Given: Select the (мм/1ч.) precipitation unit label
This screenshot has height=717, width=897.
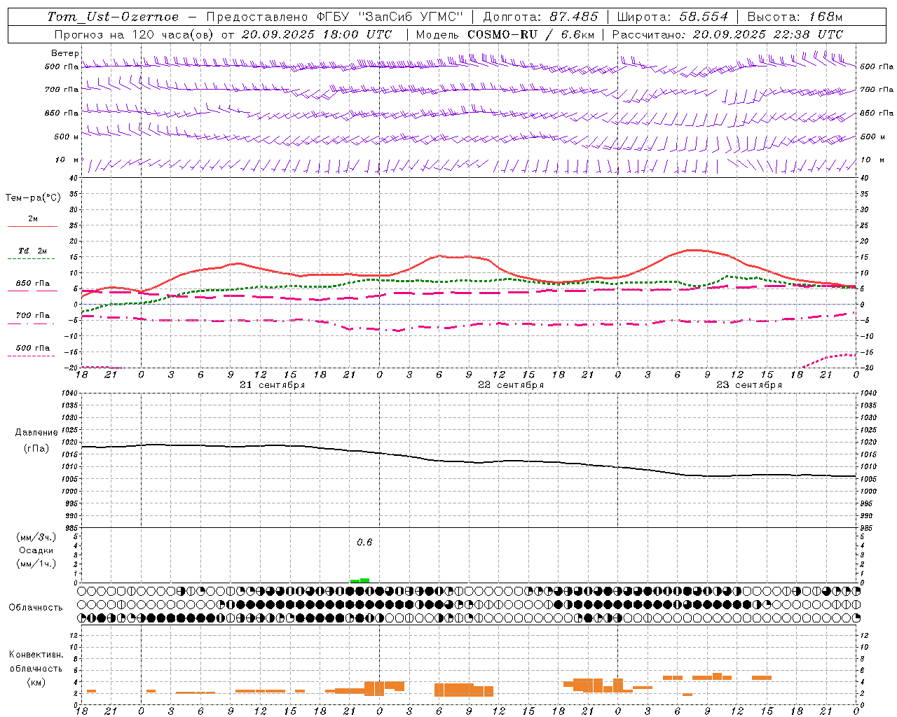Looking at the screenshot, I should 36,564.
